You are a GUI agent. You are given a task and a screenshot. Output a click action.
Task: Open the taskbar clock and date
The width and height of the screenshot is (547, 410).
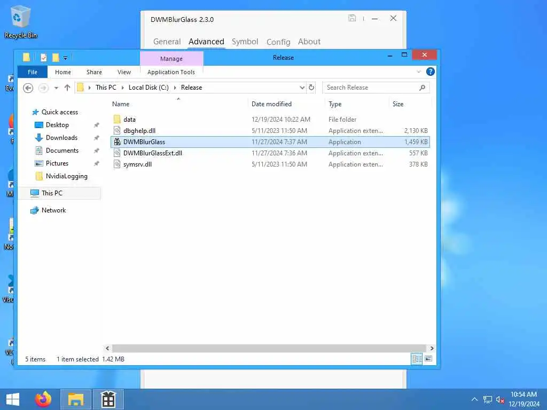(525, 399)
